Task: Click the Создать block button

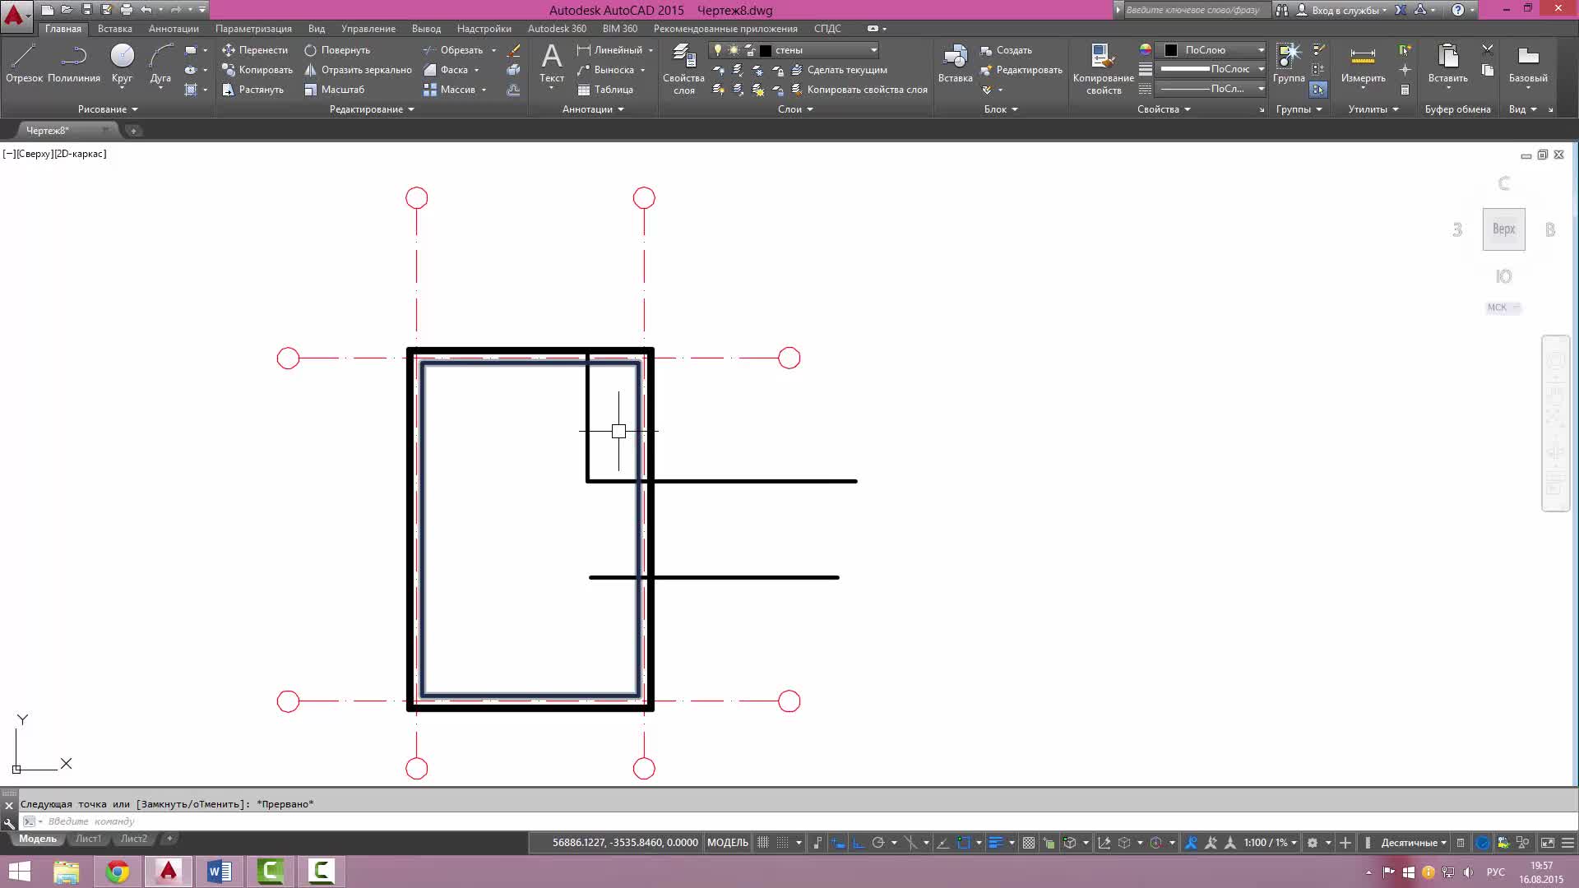Action: pos(1006,50)
